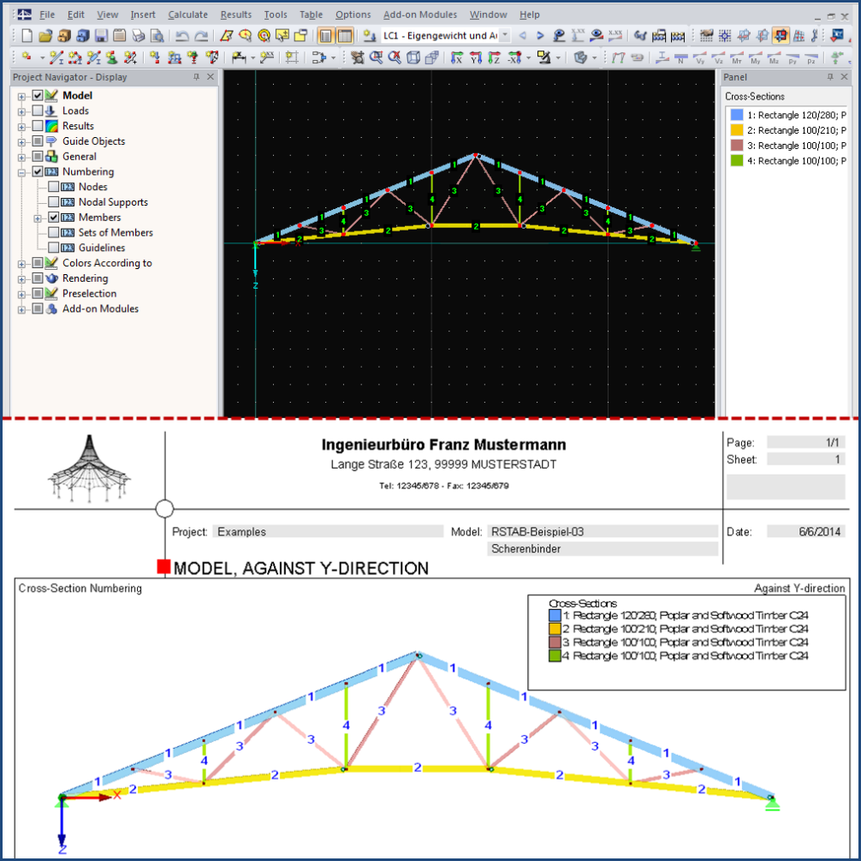This screenshot has height=861, width=861.
Task: Click the new nodal support icon
Action: (x=112, y=57)
